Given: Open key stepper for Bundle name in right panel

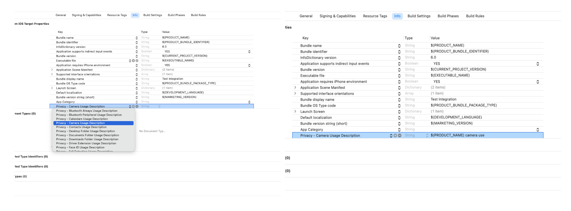Looking at the screenshot, I should point(399,46).
